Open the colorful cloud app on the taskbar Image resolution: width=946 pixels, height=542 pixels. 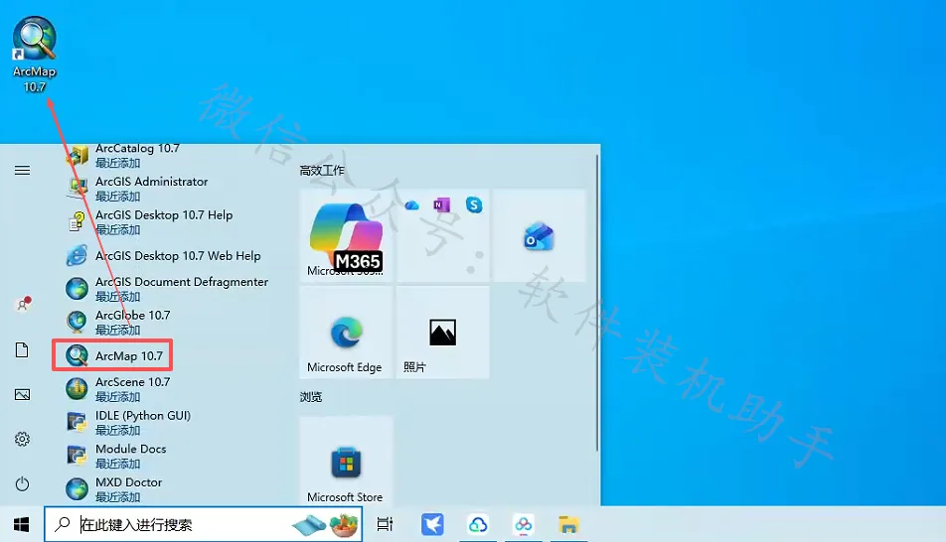523,524
